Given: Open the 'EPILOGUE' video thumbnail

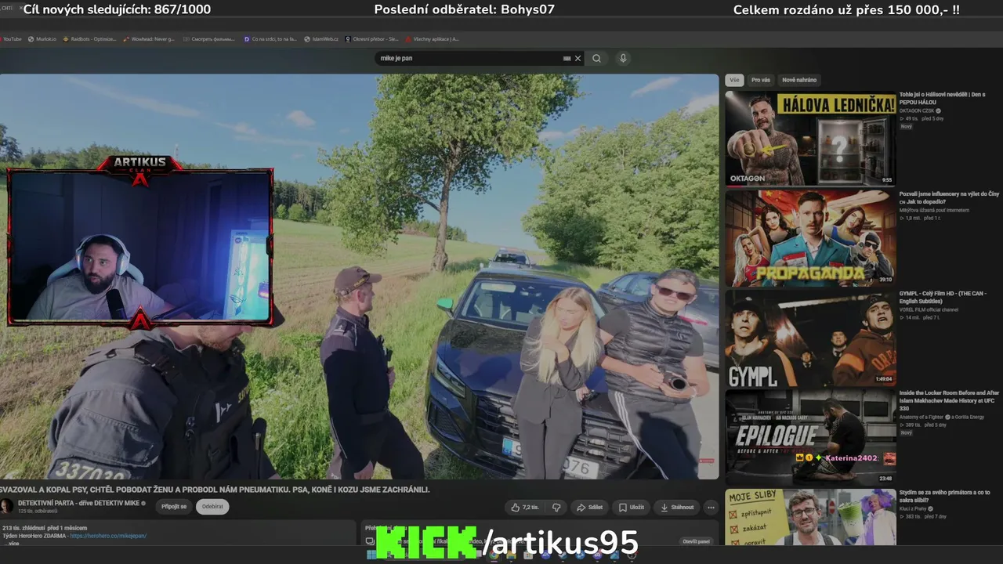Looking at the screenshot, I should point(810,437).
